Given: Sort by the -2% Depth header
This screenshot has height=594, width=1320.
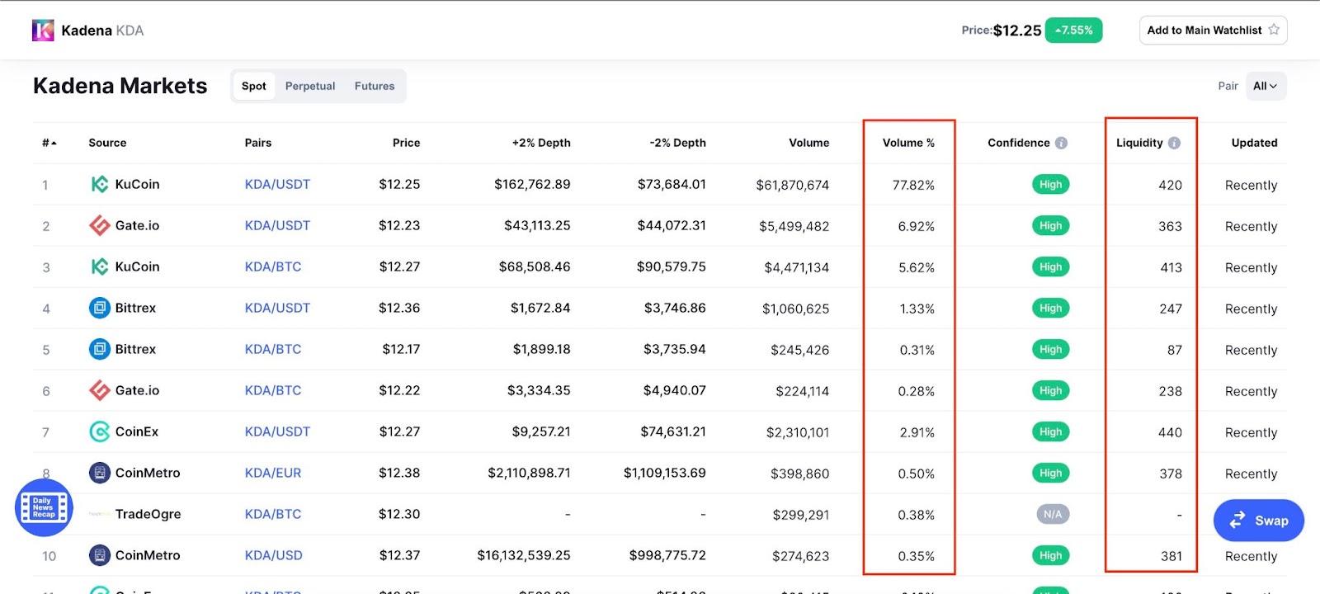Looking at the screenshot, I should tap(677, 143).
